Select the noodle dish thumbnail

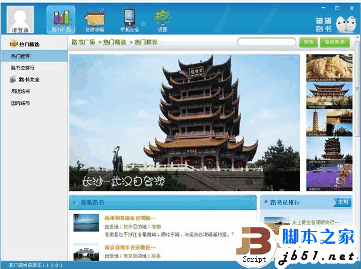pos(329,68)
